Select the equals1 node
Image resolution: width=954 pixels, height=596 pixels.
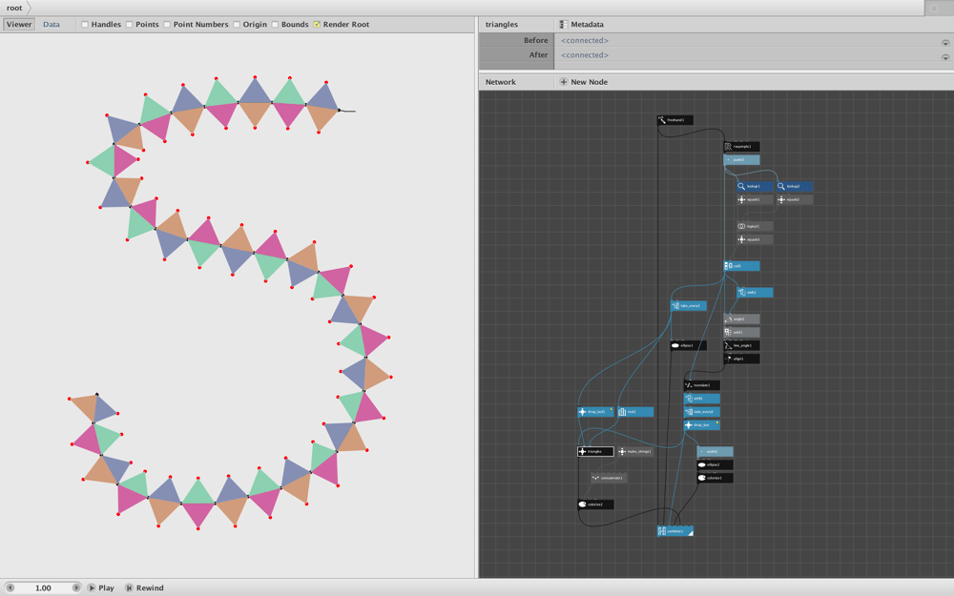pos(755,199)
